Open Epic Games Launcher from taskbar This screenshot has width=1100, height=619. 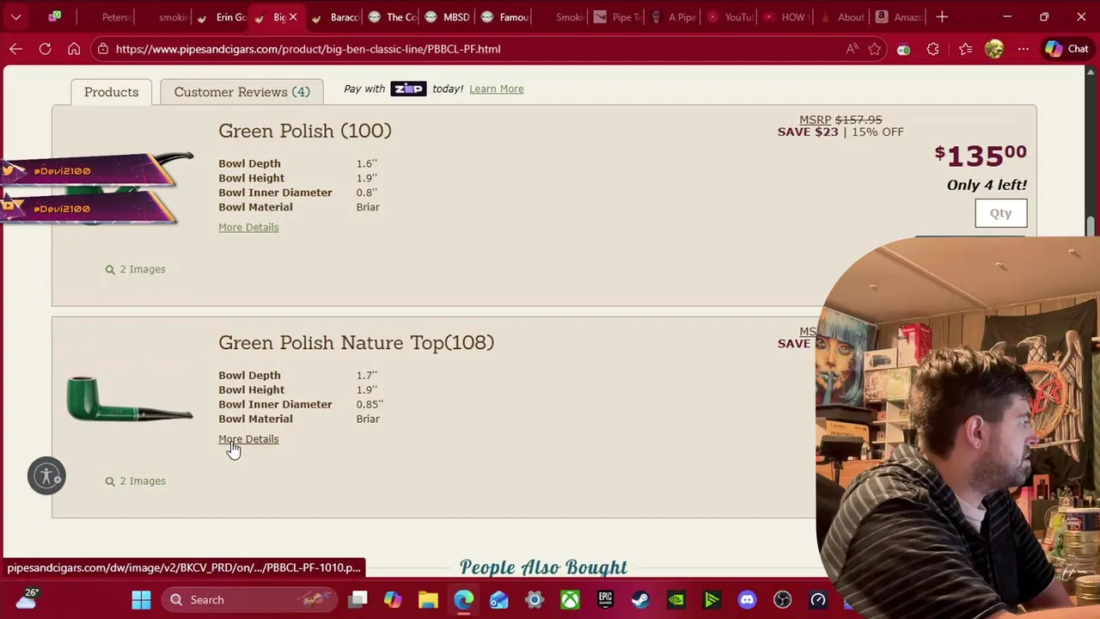tap(605, 600)
